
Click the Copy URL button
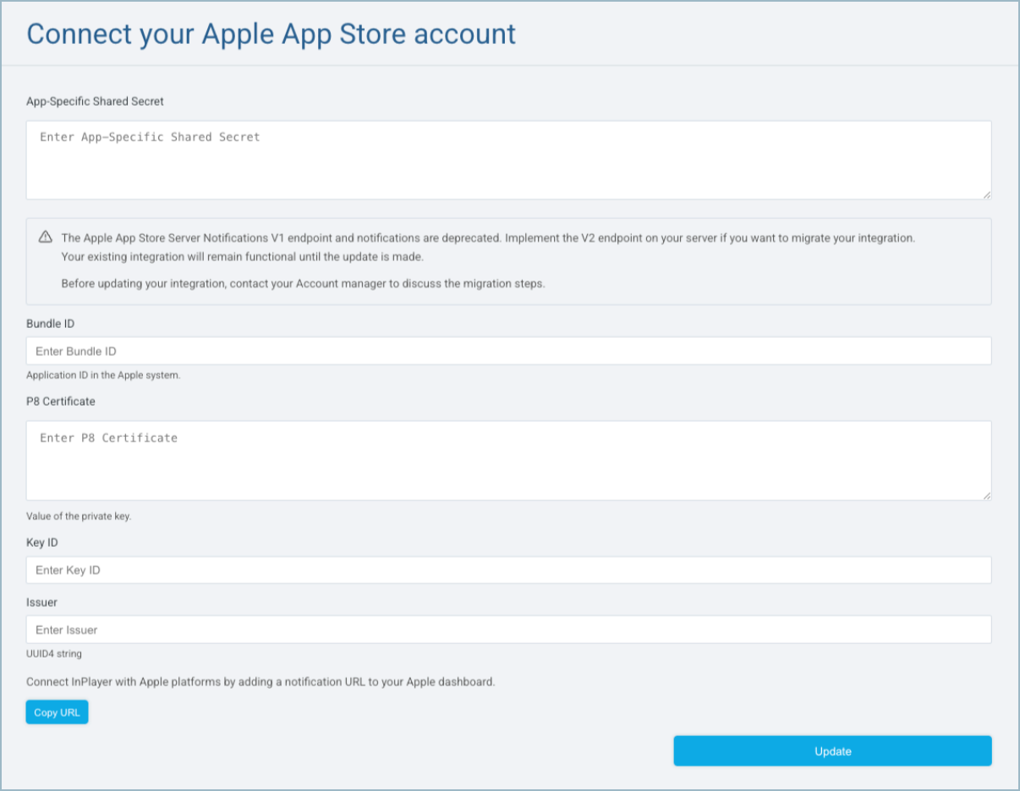click(57, 712)
